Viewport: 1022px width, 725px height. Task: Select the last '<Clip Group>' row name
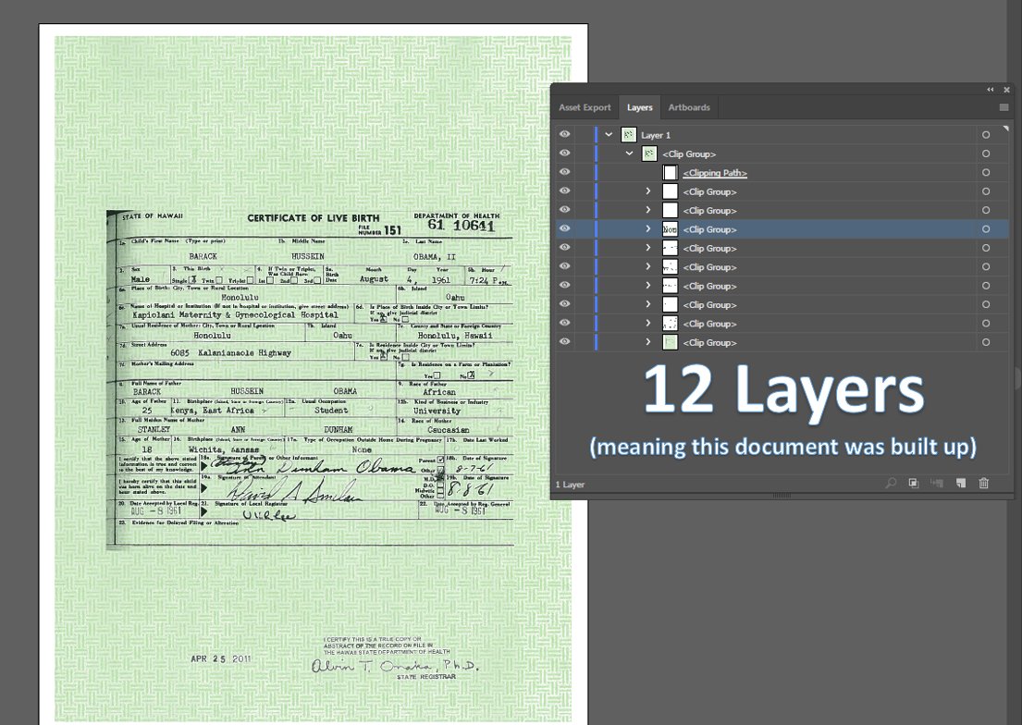coord(709,343)
